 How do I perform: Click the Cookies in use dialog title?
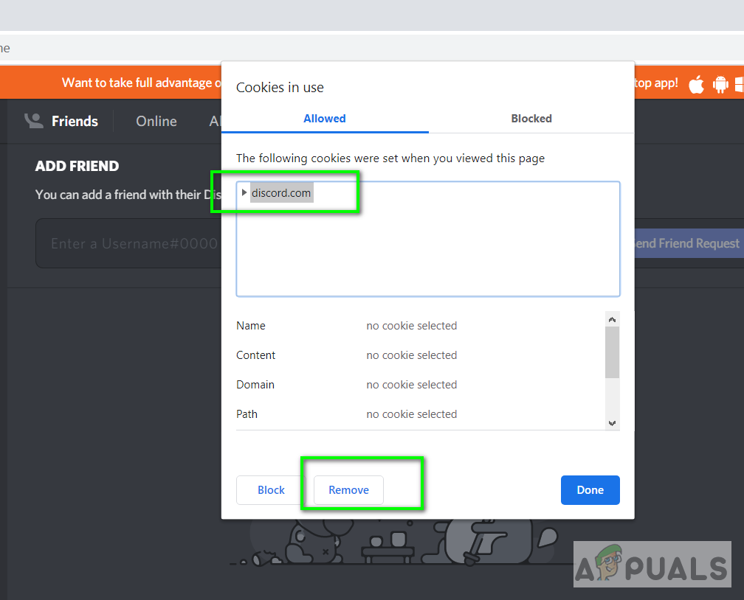(280, 87)
